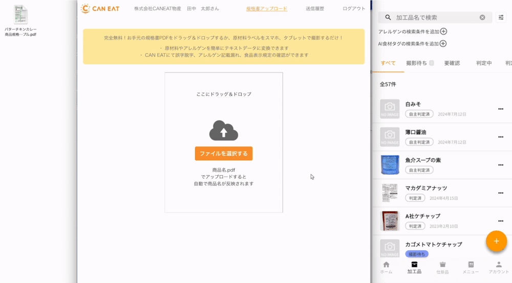The image size is (512, 283).
Task: Open the アカウント bottom navigation icon
Action: 499,267
